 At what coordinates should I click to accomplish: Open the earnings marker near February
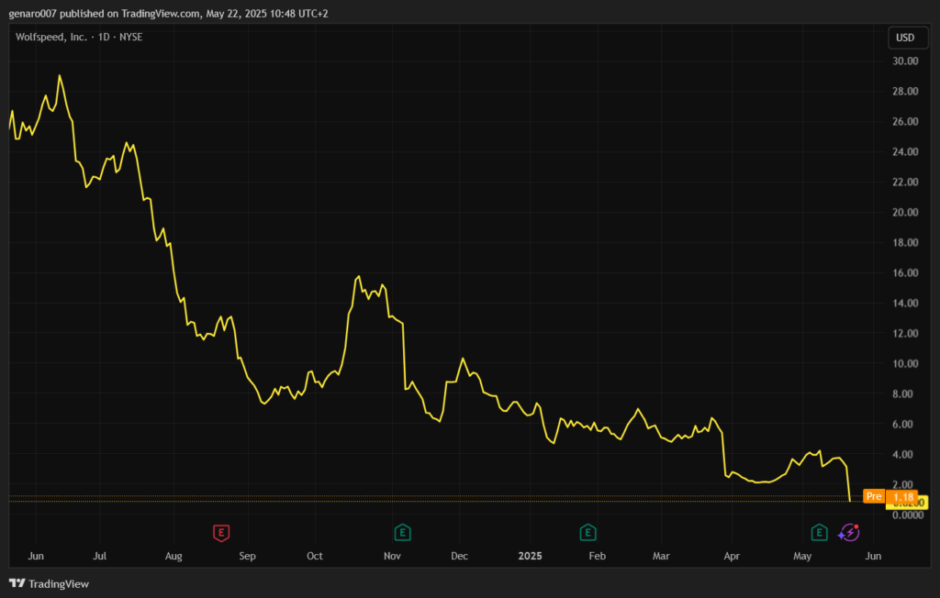(587, 532)
